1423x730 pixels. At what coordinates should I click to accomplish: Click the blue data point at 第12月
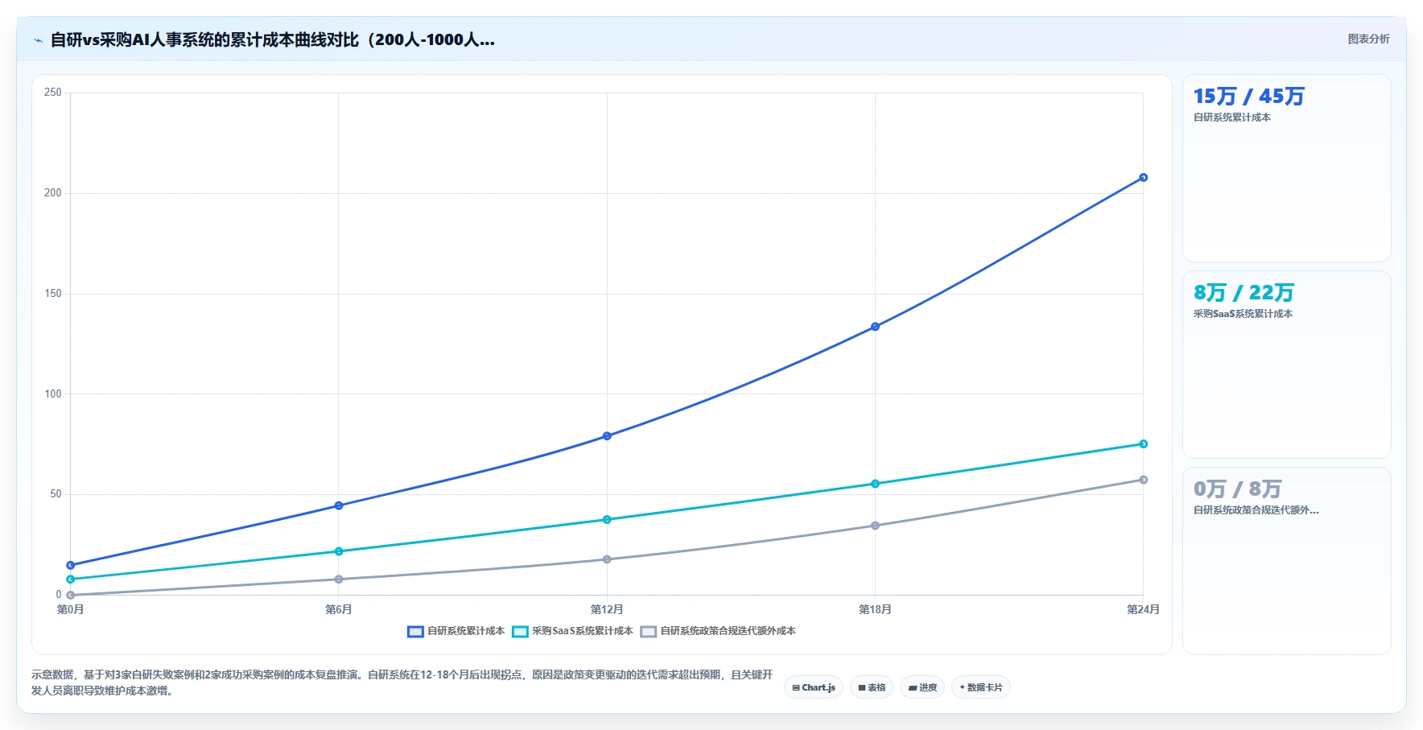pos(607,436)
